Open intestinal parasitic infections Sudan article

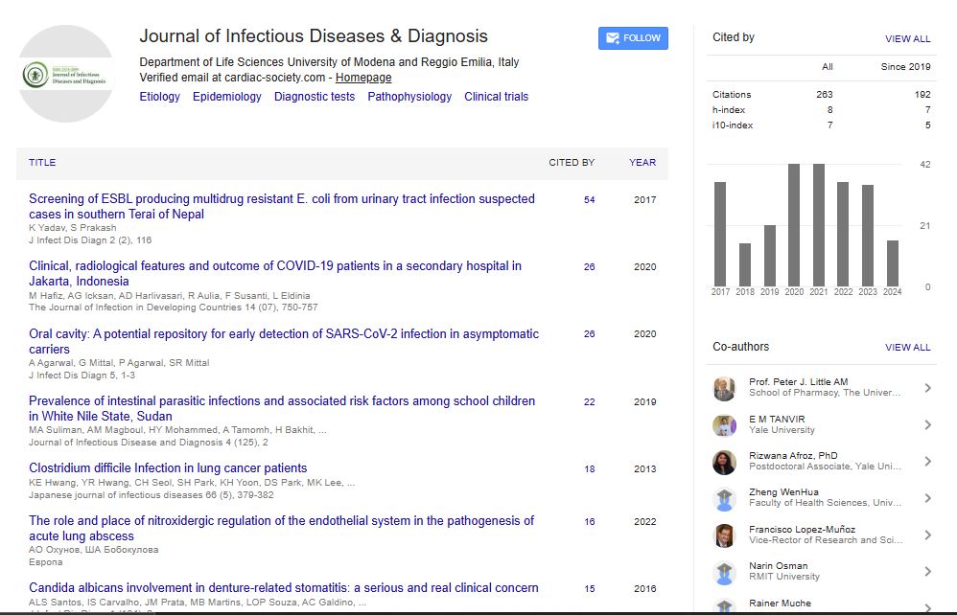point(282,408)
